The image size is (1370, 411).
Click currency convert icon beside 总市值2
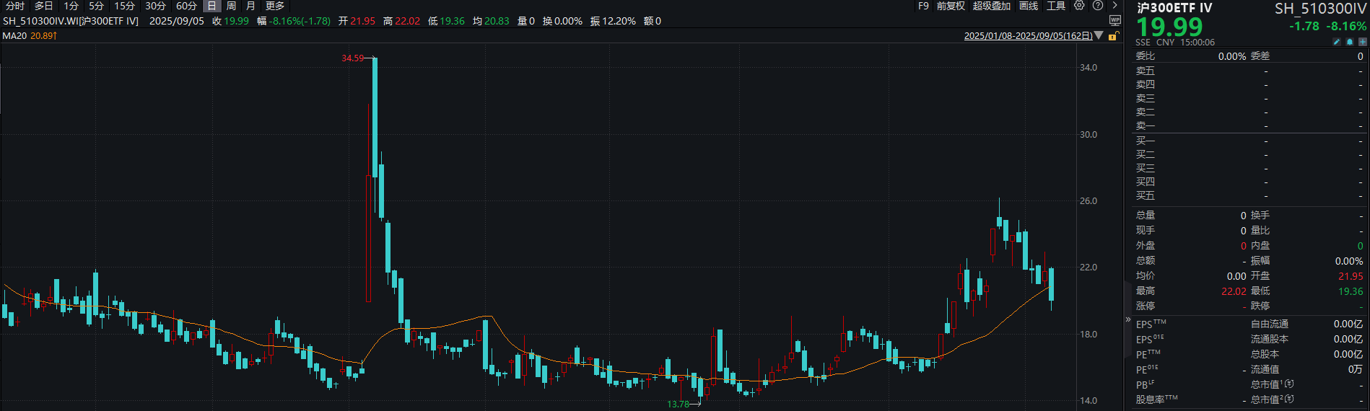pos(1290,399)
